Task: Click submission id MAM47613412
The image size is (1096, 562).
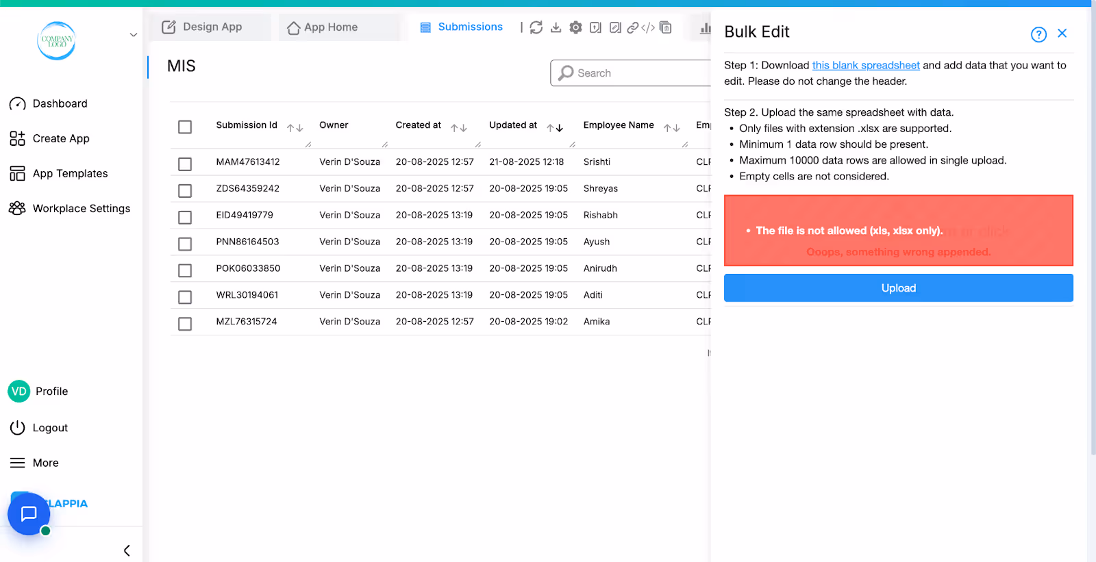Action: (248, 162)
